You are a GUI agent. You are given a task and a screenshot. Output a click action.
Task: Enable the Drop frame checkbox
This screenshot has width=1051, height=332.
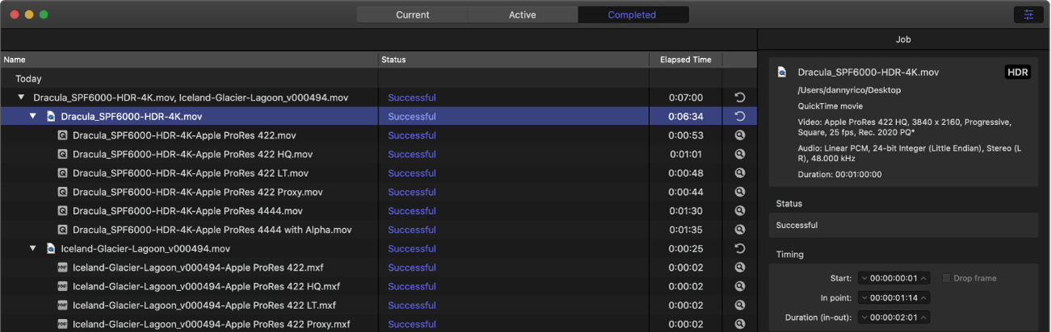pyautogui.click(x=948, y=278)
